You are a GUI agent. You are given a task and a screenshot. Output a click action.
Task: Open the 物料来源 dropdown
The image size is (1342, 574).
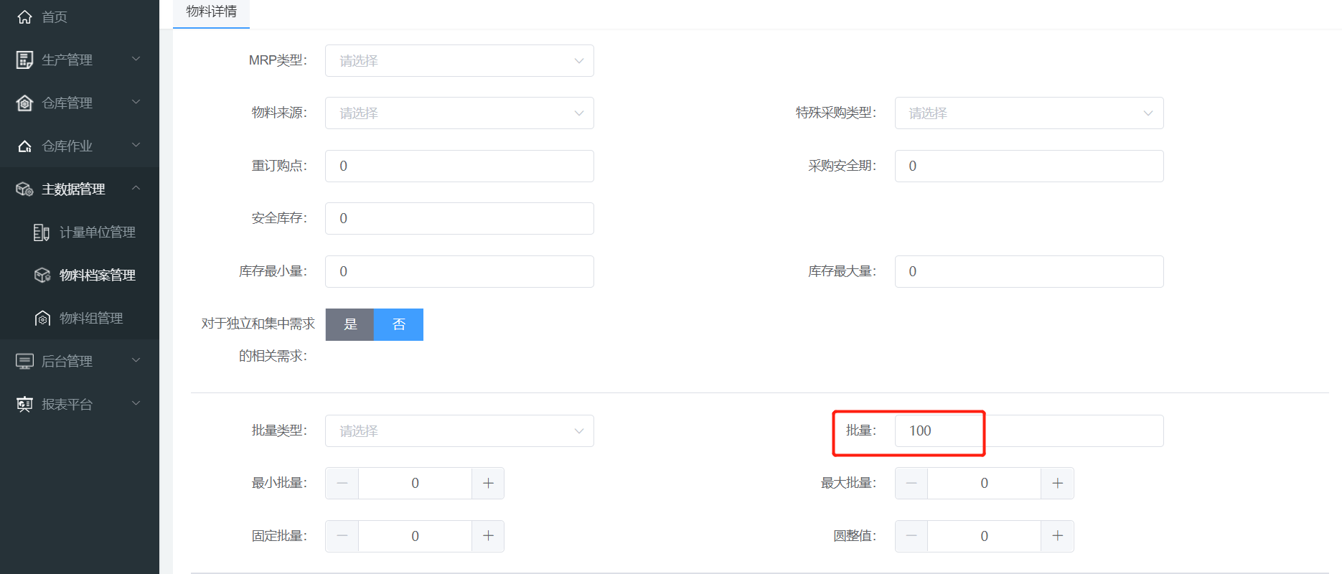pyautogui.click(x=459, y=113)
